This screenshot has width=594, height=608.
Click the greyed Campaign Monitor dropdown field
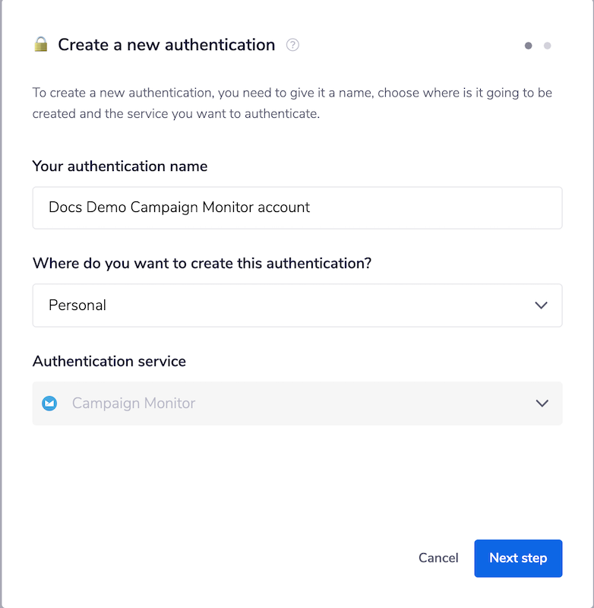click(296, 404)
